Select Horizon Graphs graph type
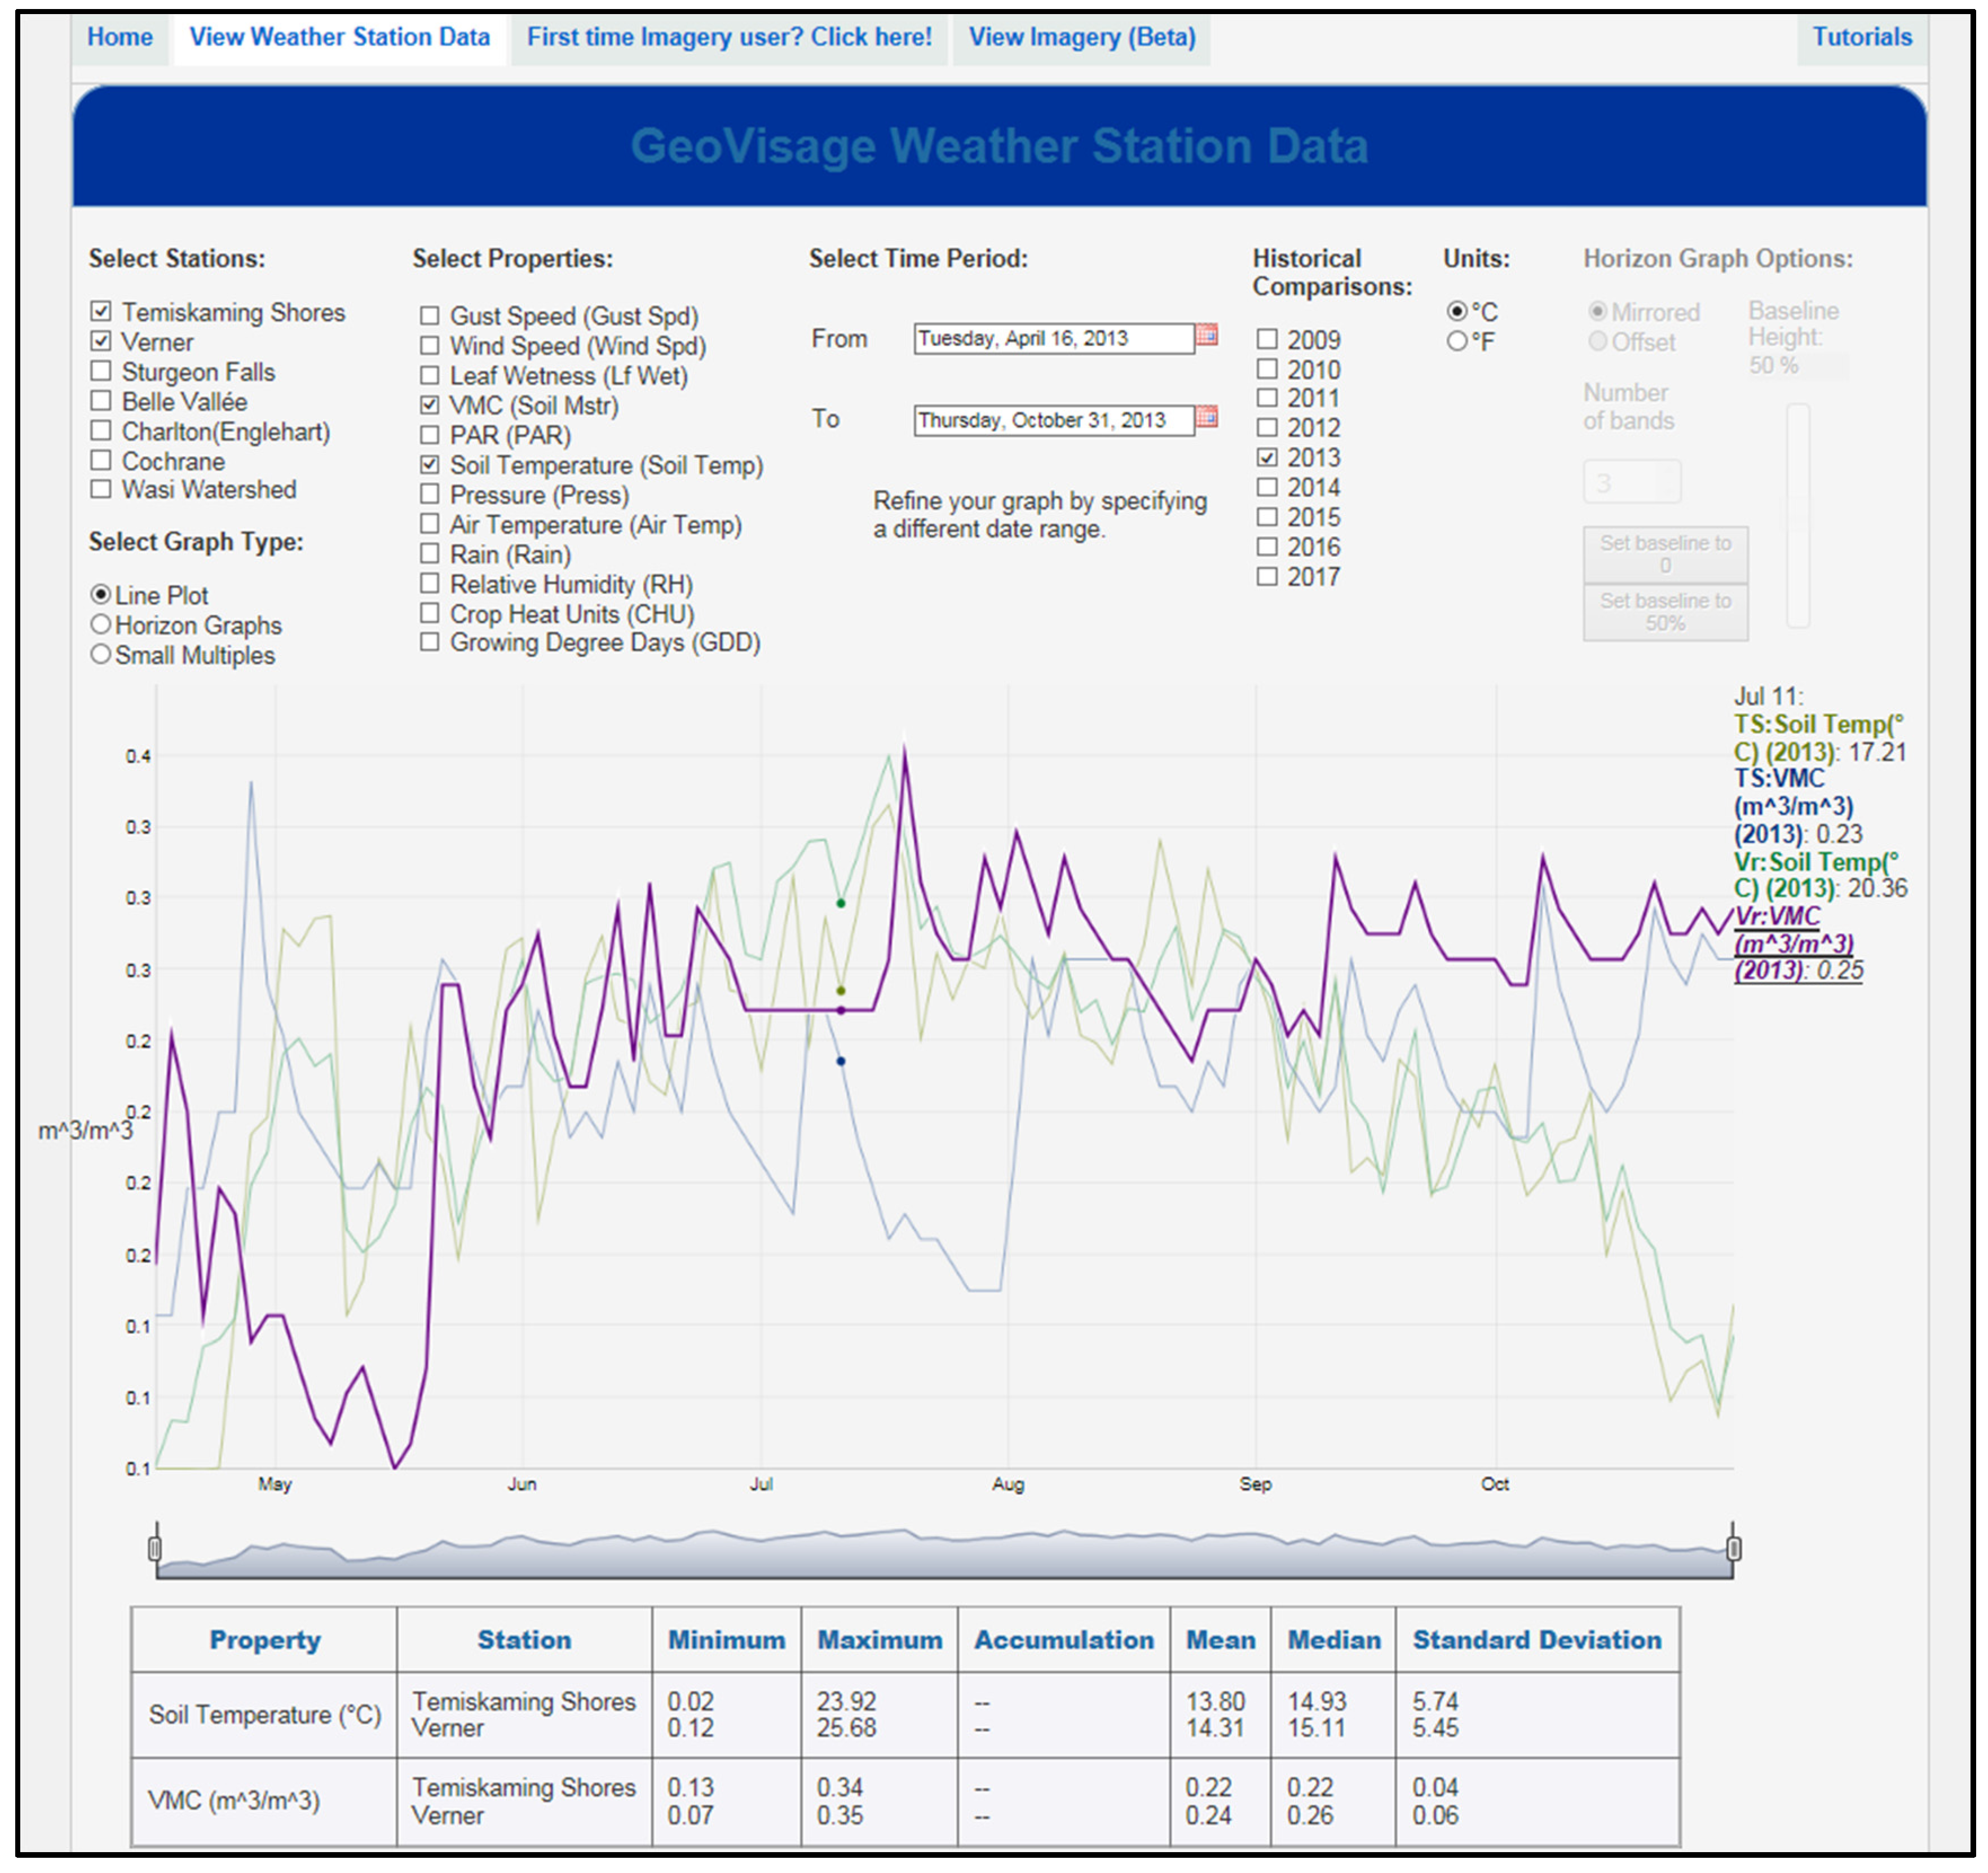 point(101,624)
